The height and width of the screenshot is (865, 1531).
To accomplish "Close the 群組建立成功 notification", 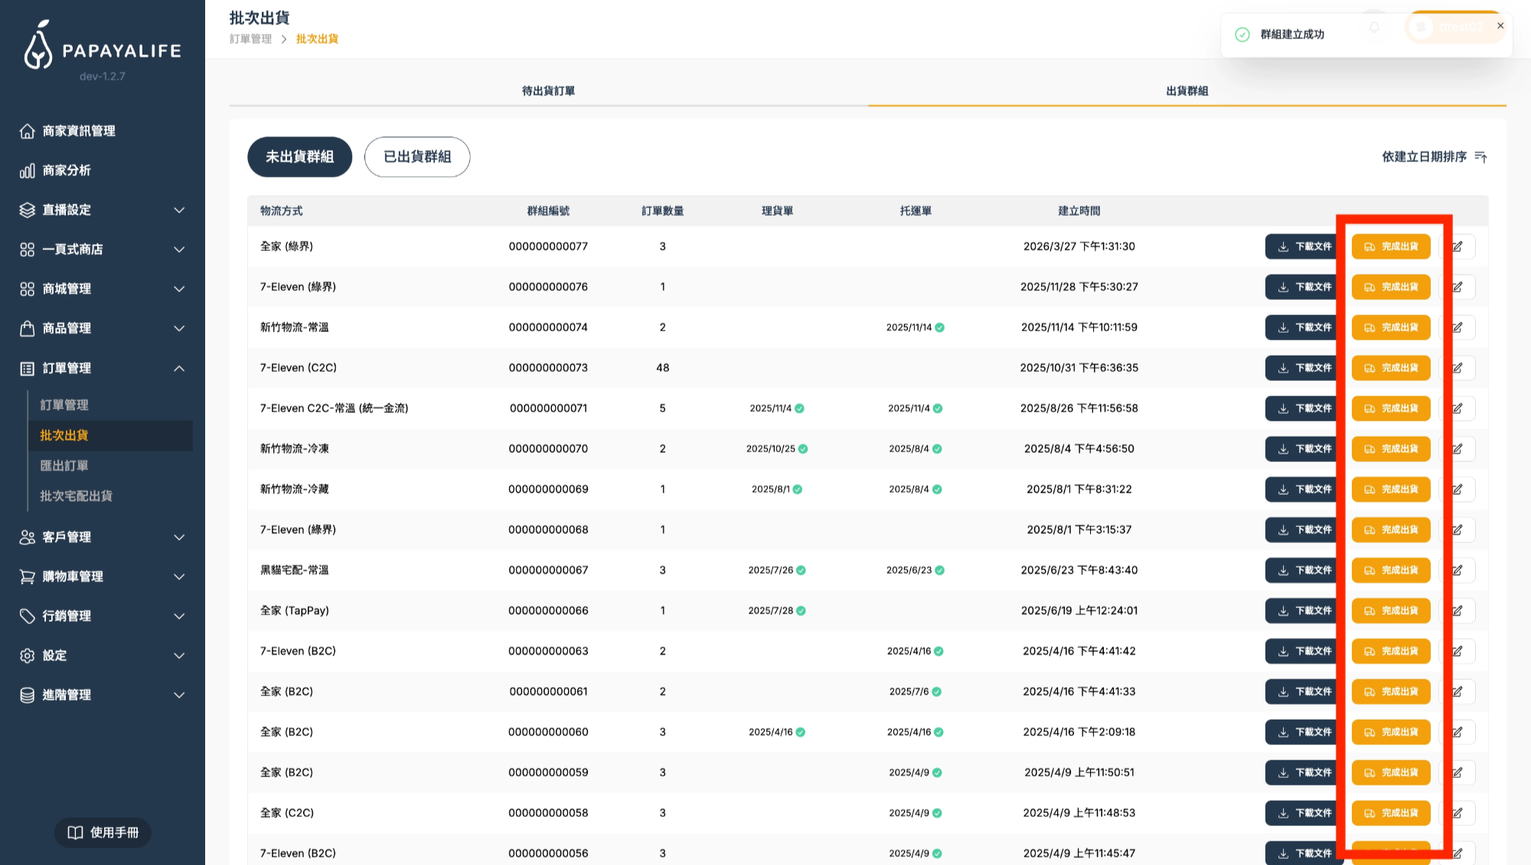I will coord(1500,25).
